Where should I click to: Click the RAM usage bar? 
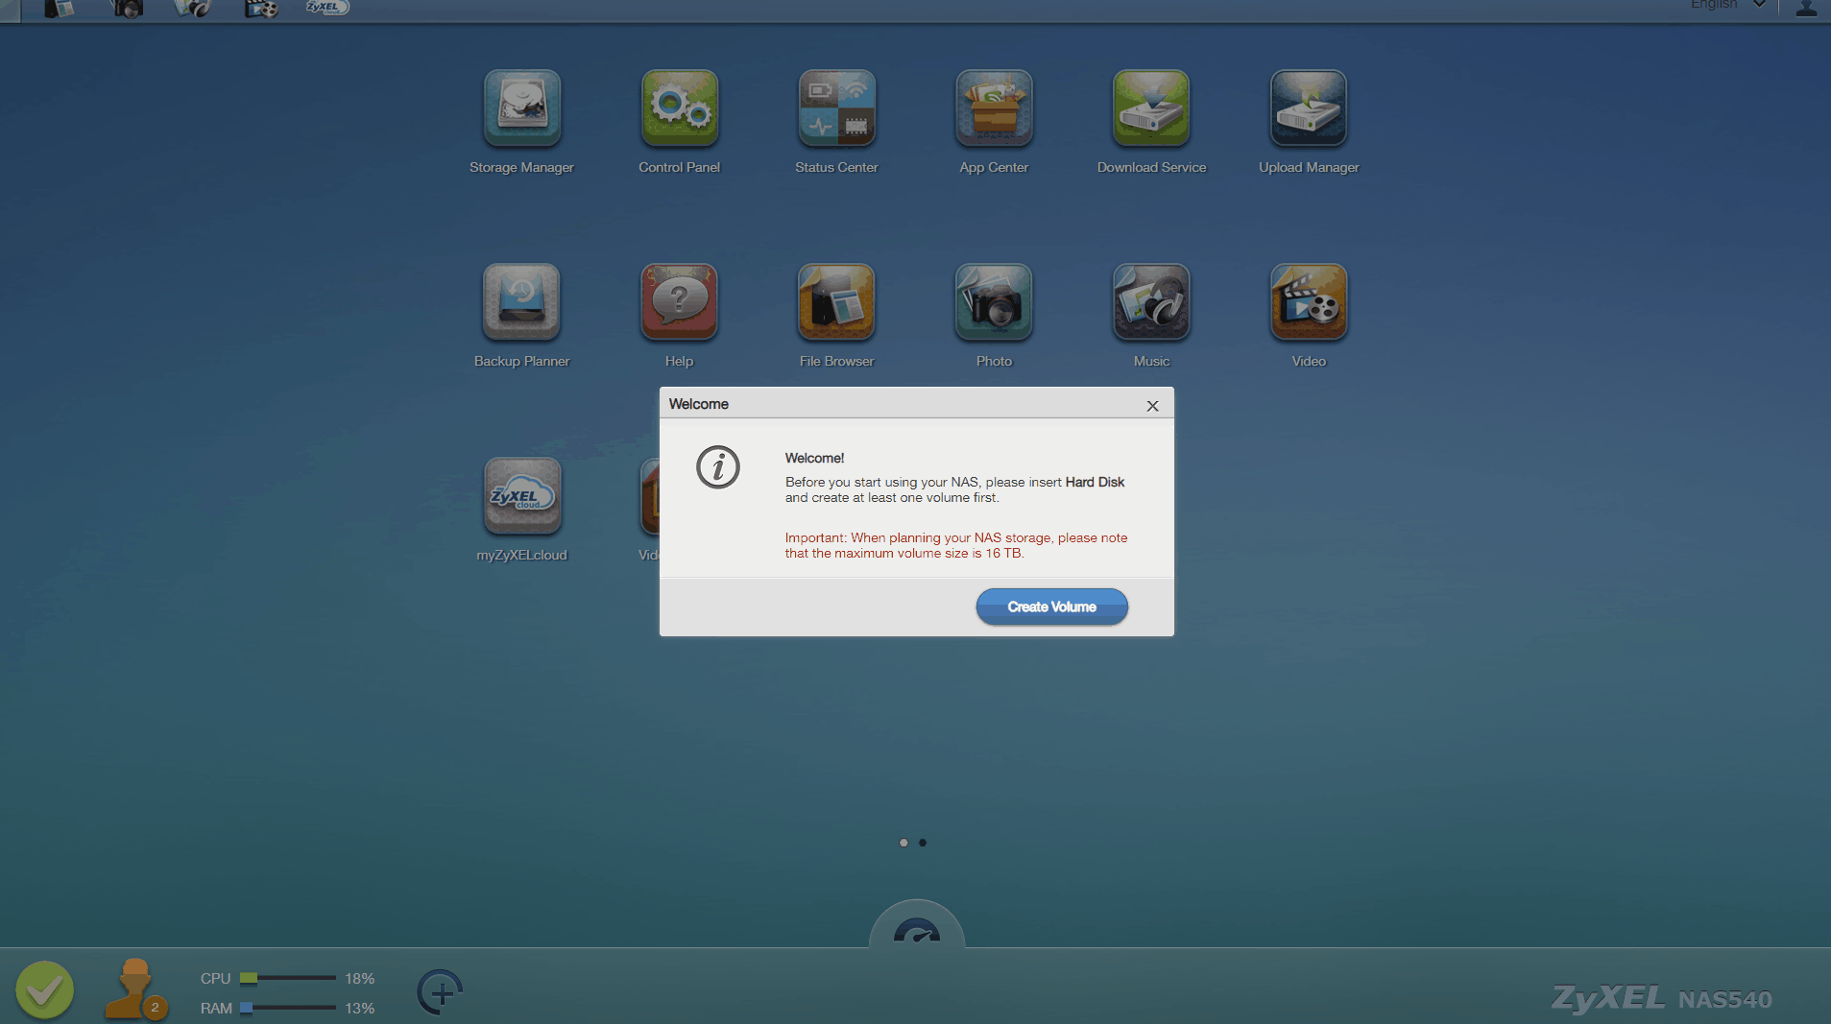tap(288, 1008)
